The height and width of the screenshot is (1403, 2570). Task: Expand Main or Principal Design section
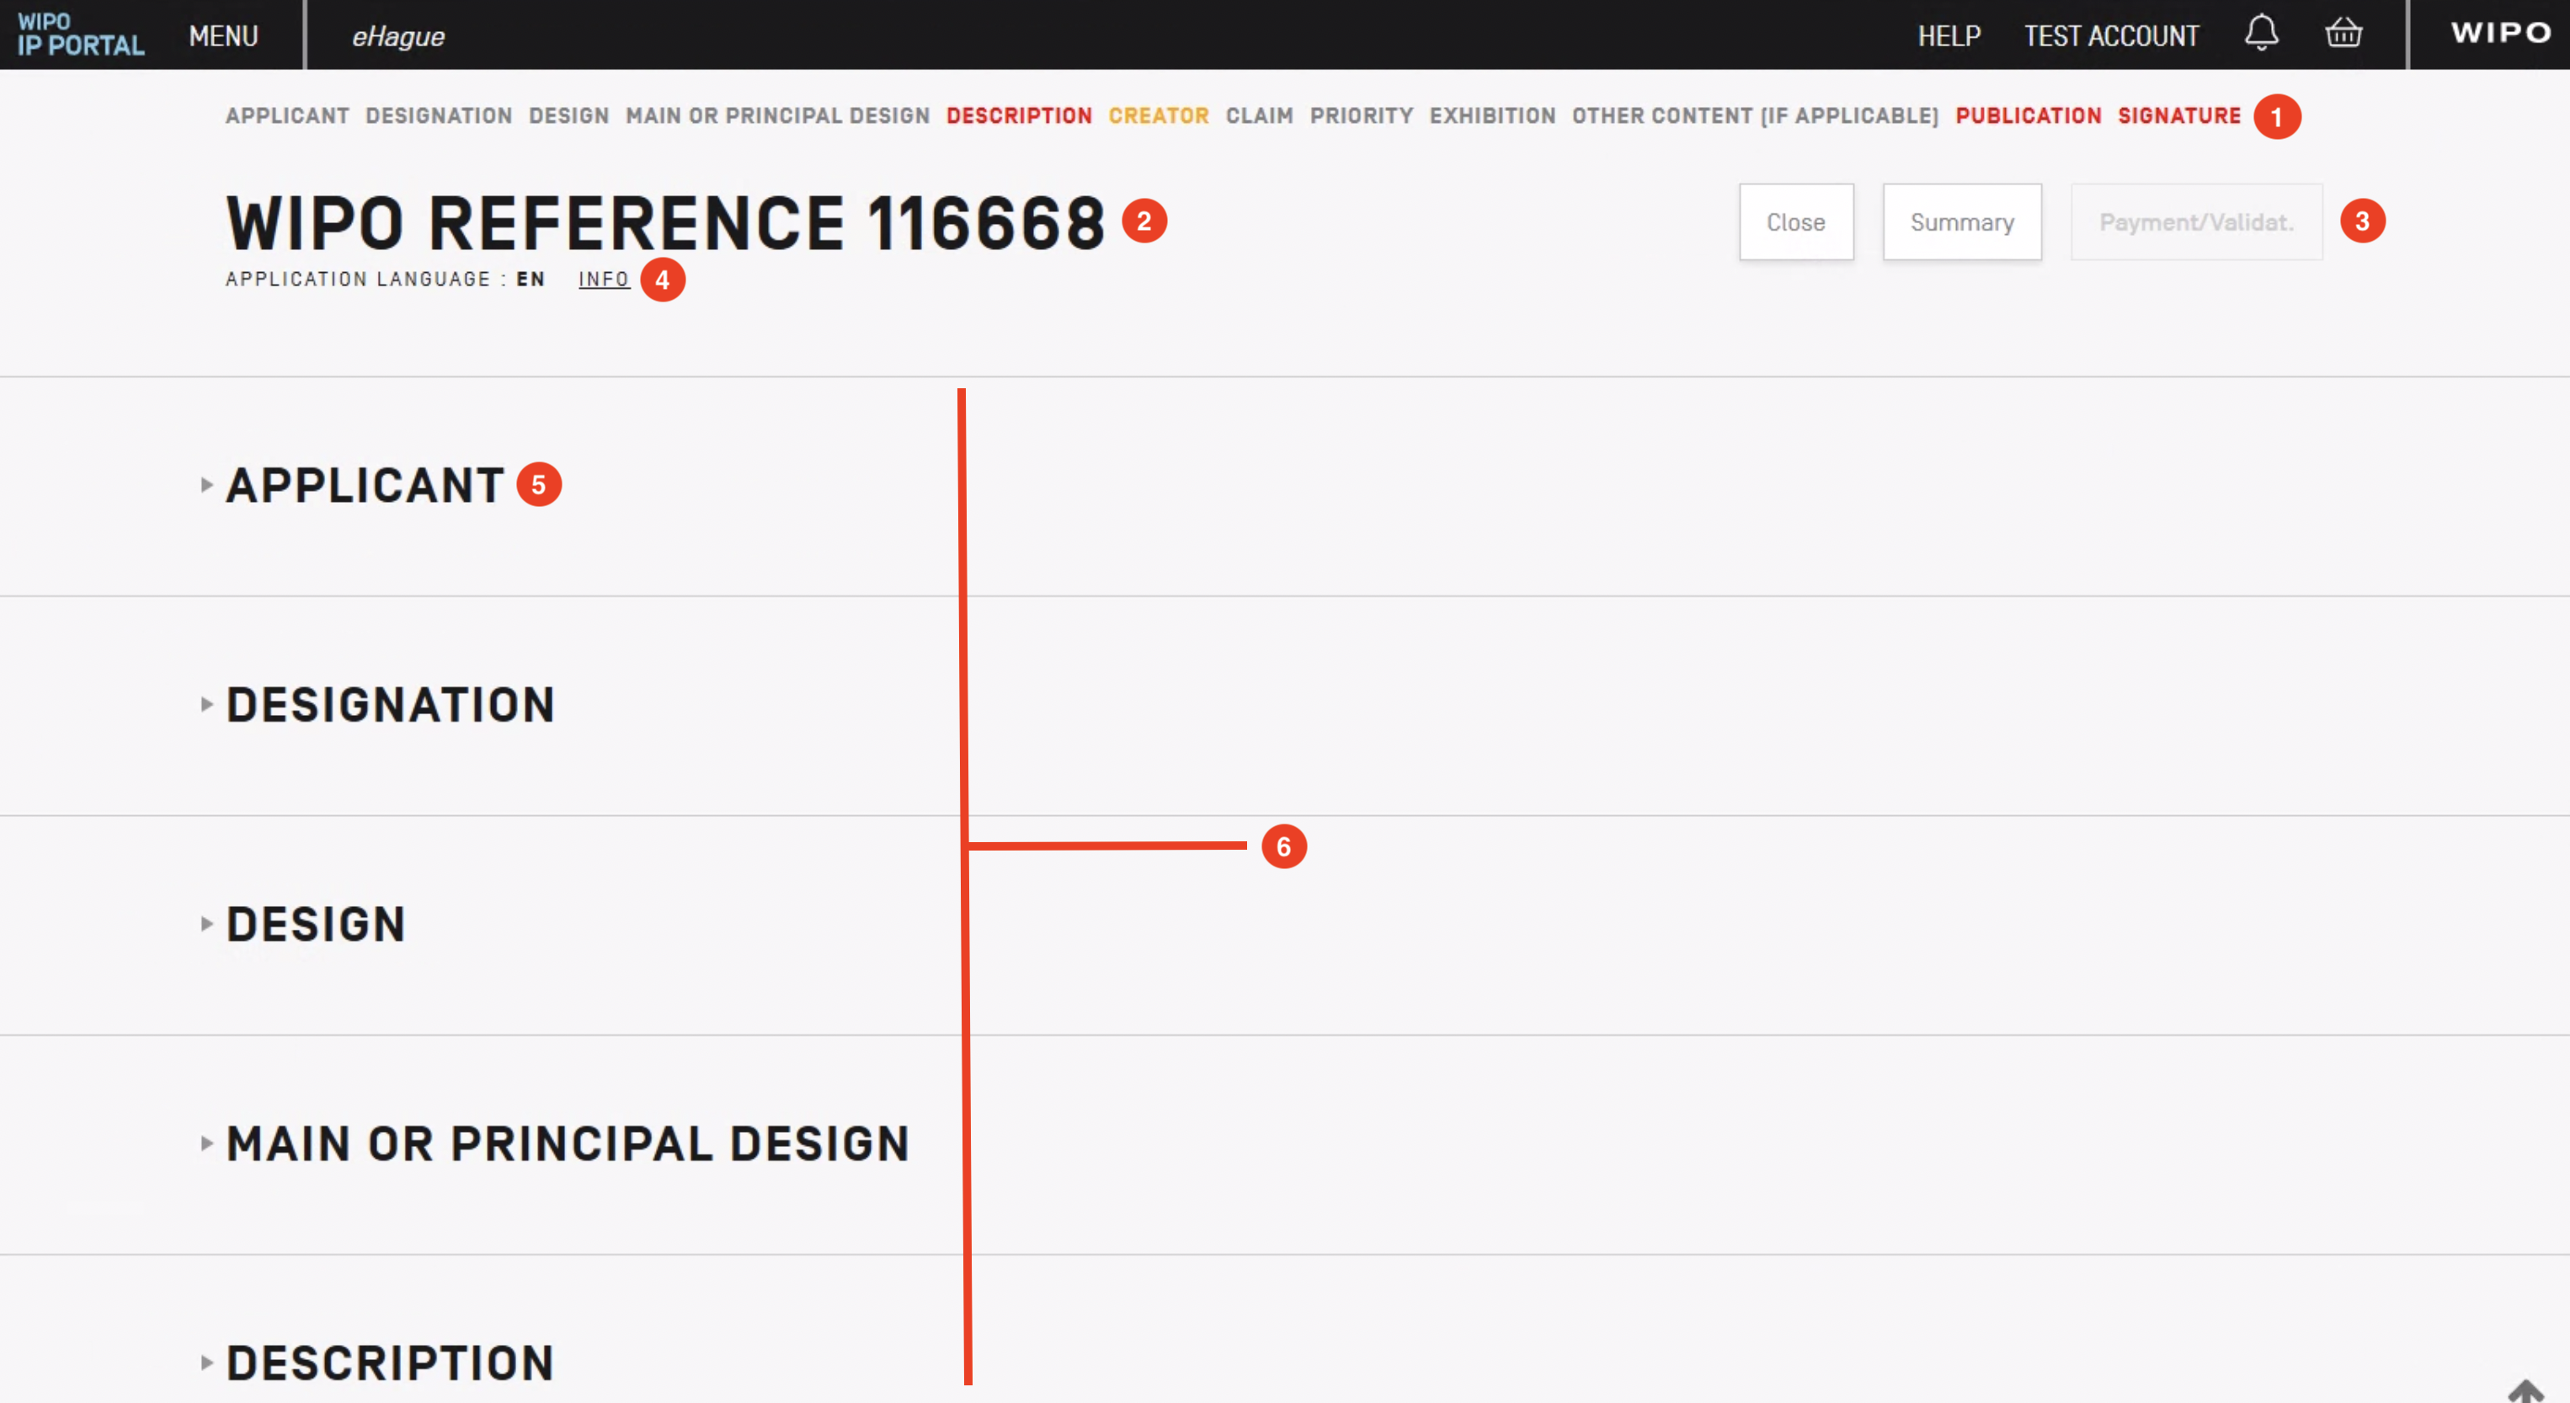point(206,1144)
